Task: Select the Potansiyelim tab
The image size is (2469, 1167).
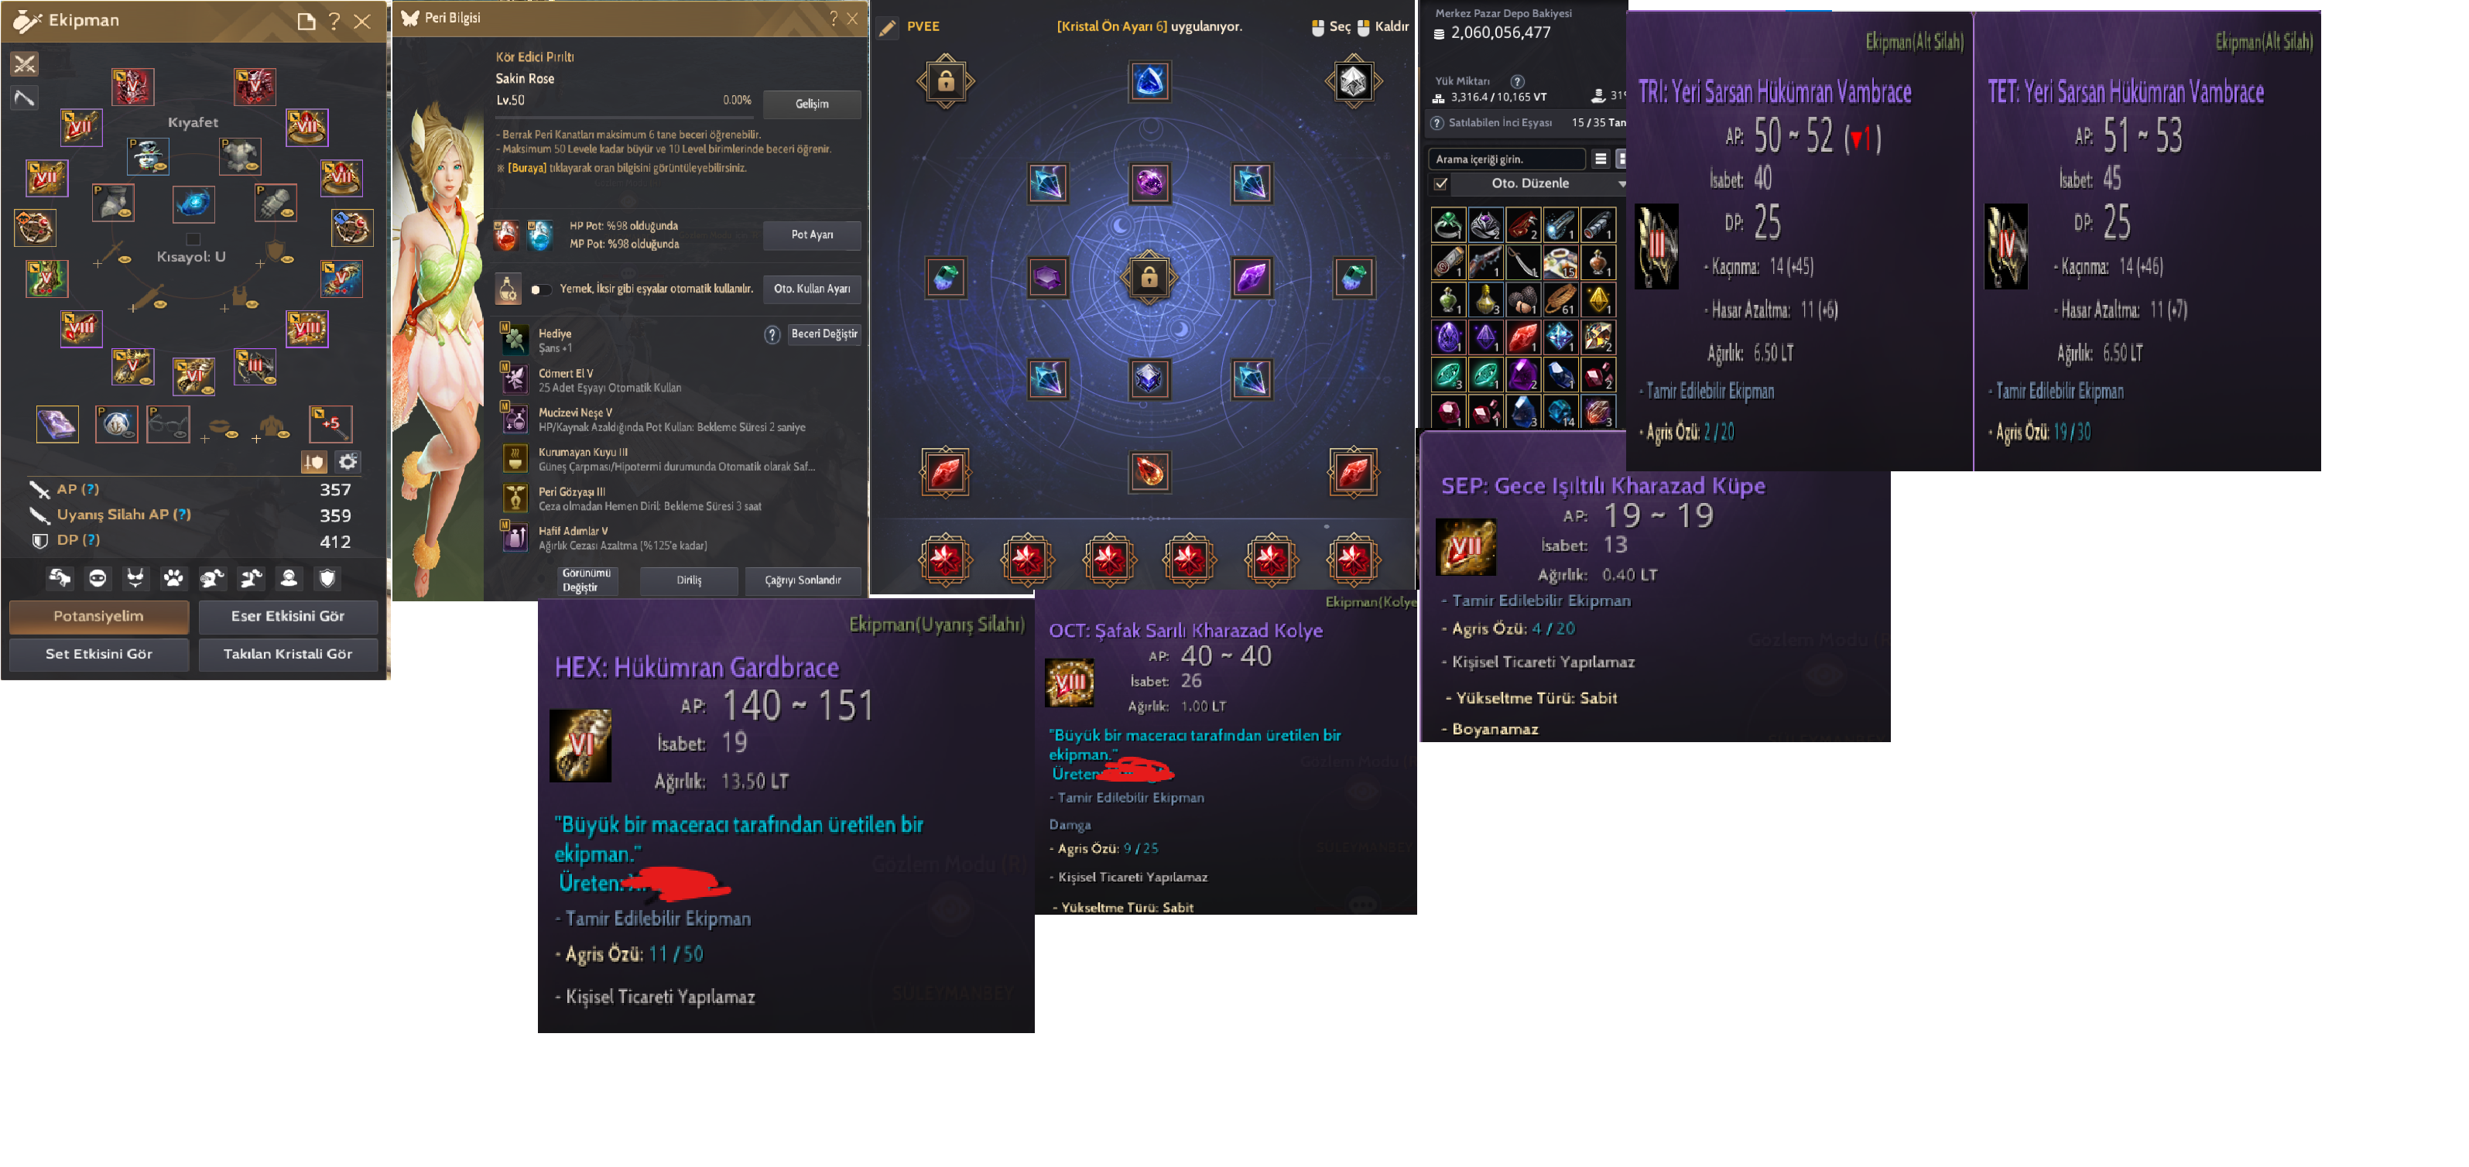Action: tap(99, 616)
